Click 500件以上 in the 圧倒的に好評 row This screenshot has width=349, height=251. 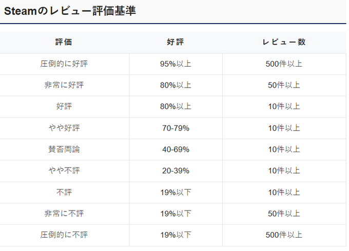pyautogui.click(x=284, y=64)
